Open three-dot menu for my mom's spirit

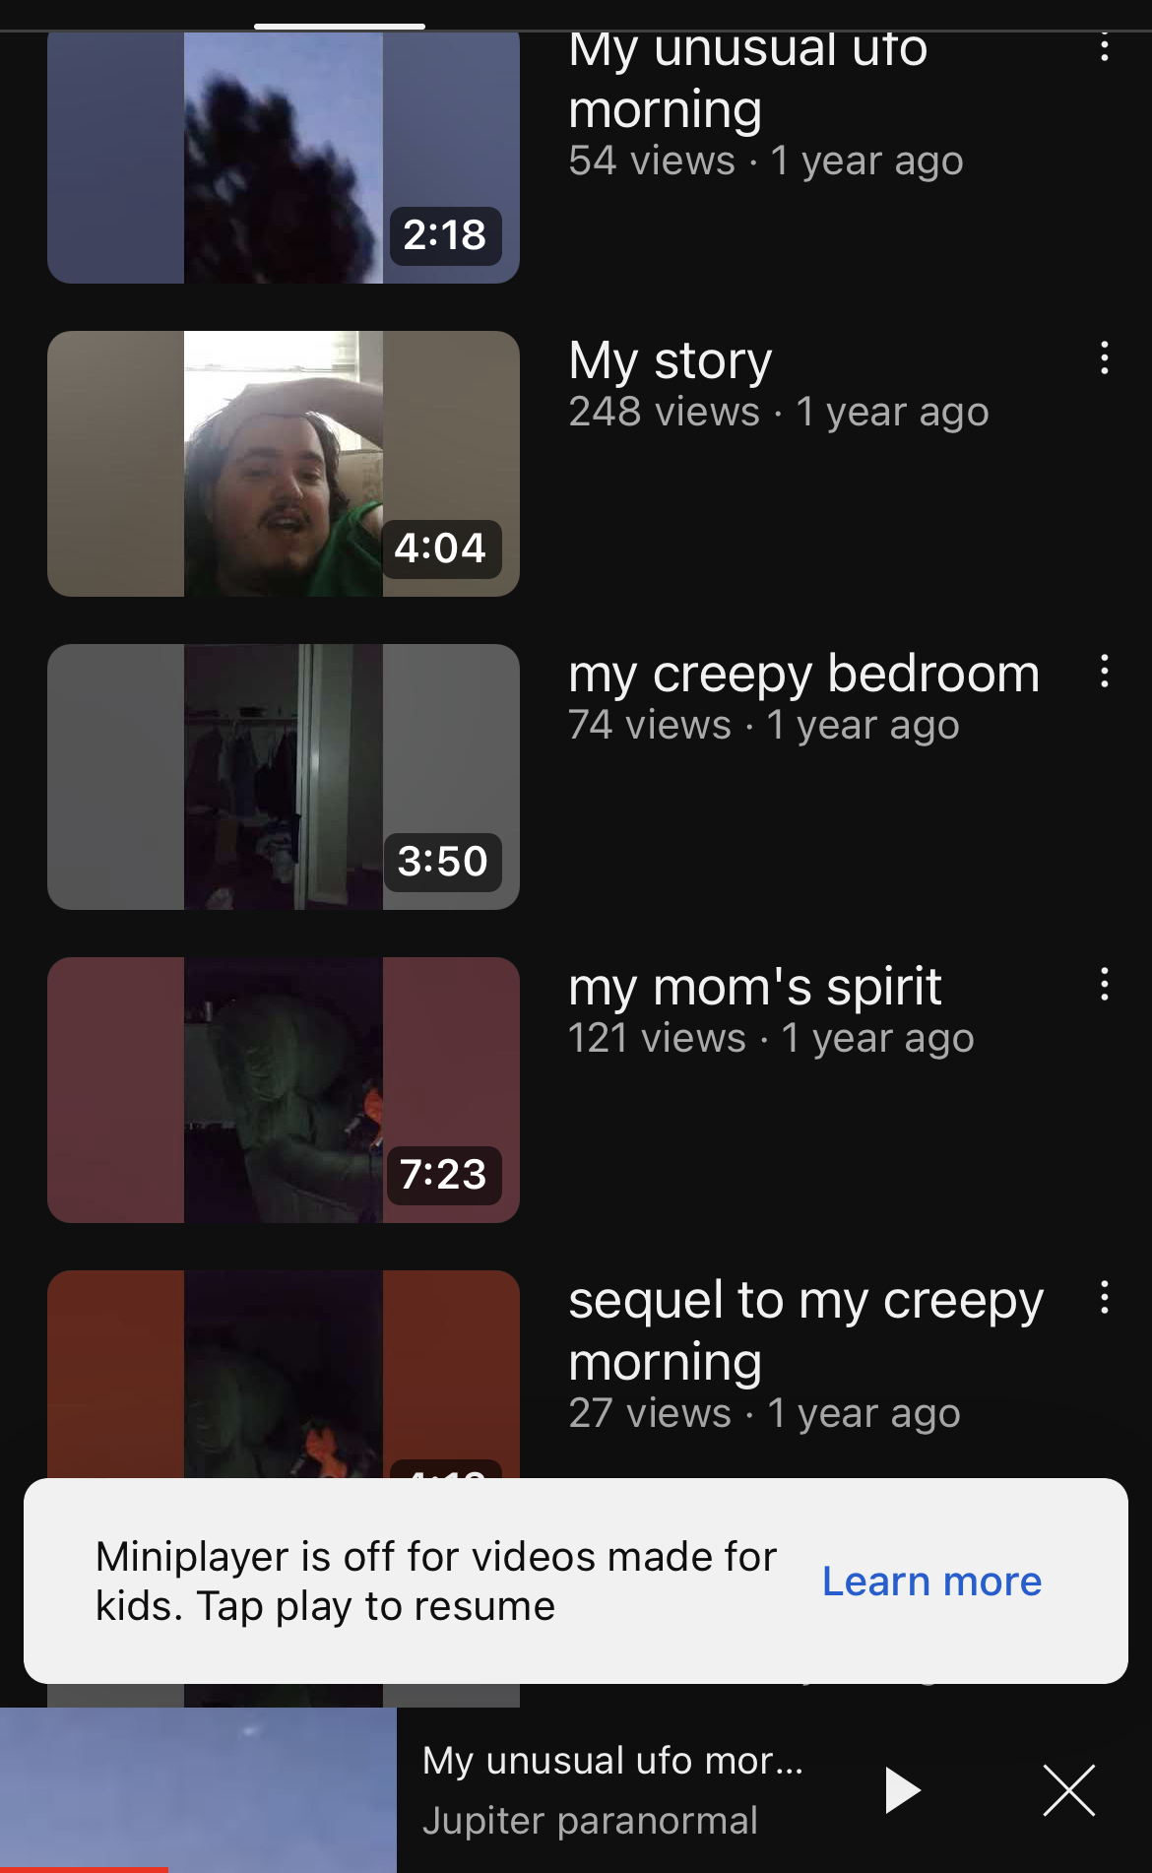coord(1105,984)
